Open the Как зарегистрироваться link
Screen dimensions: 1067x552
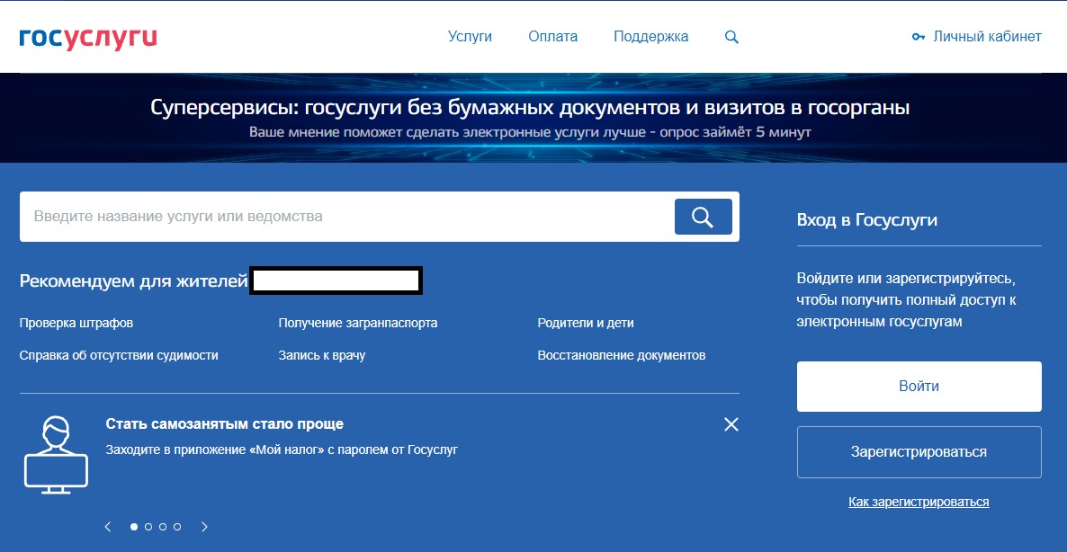click(919, 503)
